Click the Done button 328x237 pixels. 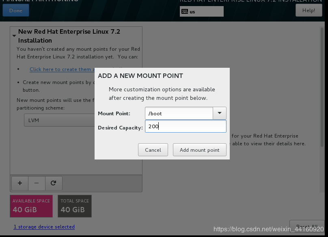point(16,10)
